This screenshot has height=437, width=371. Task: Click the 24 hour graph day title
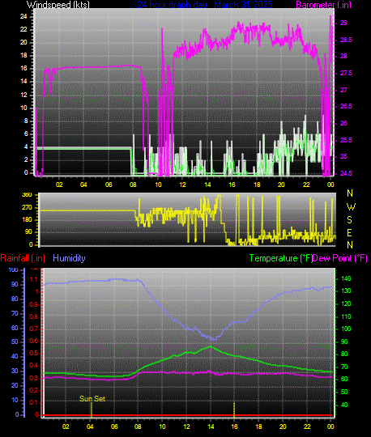[x=205, y=5]
